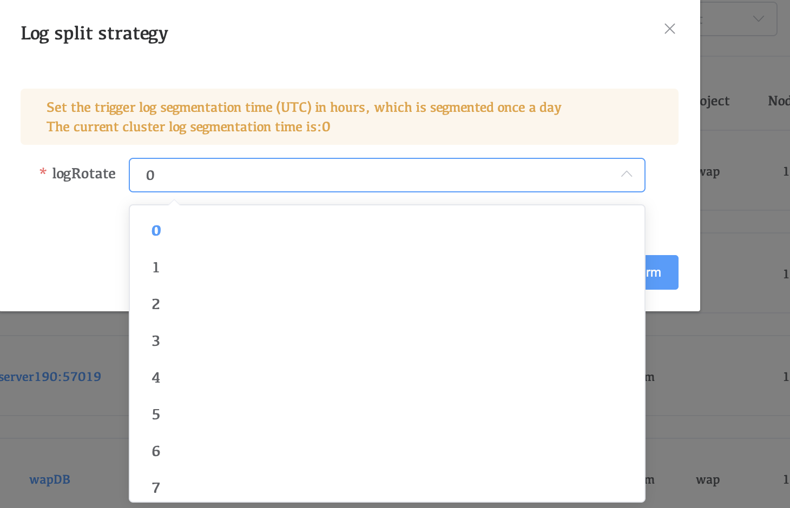Click the Node column header at far right
This screenshot has width=790, height=508.
(x=779, y=101)
